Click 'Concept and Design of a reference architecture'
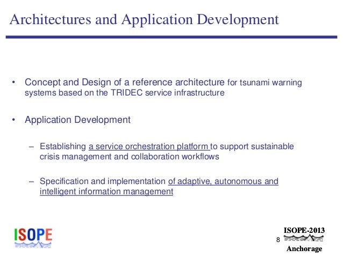343x257 pixels. click(125, 82)
